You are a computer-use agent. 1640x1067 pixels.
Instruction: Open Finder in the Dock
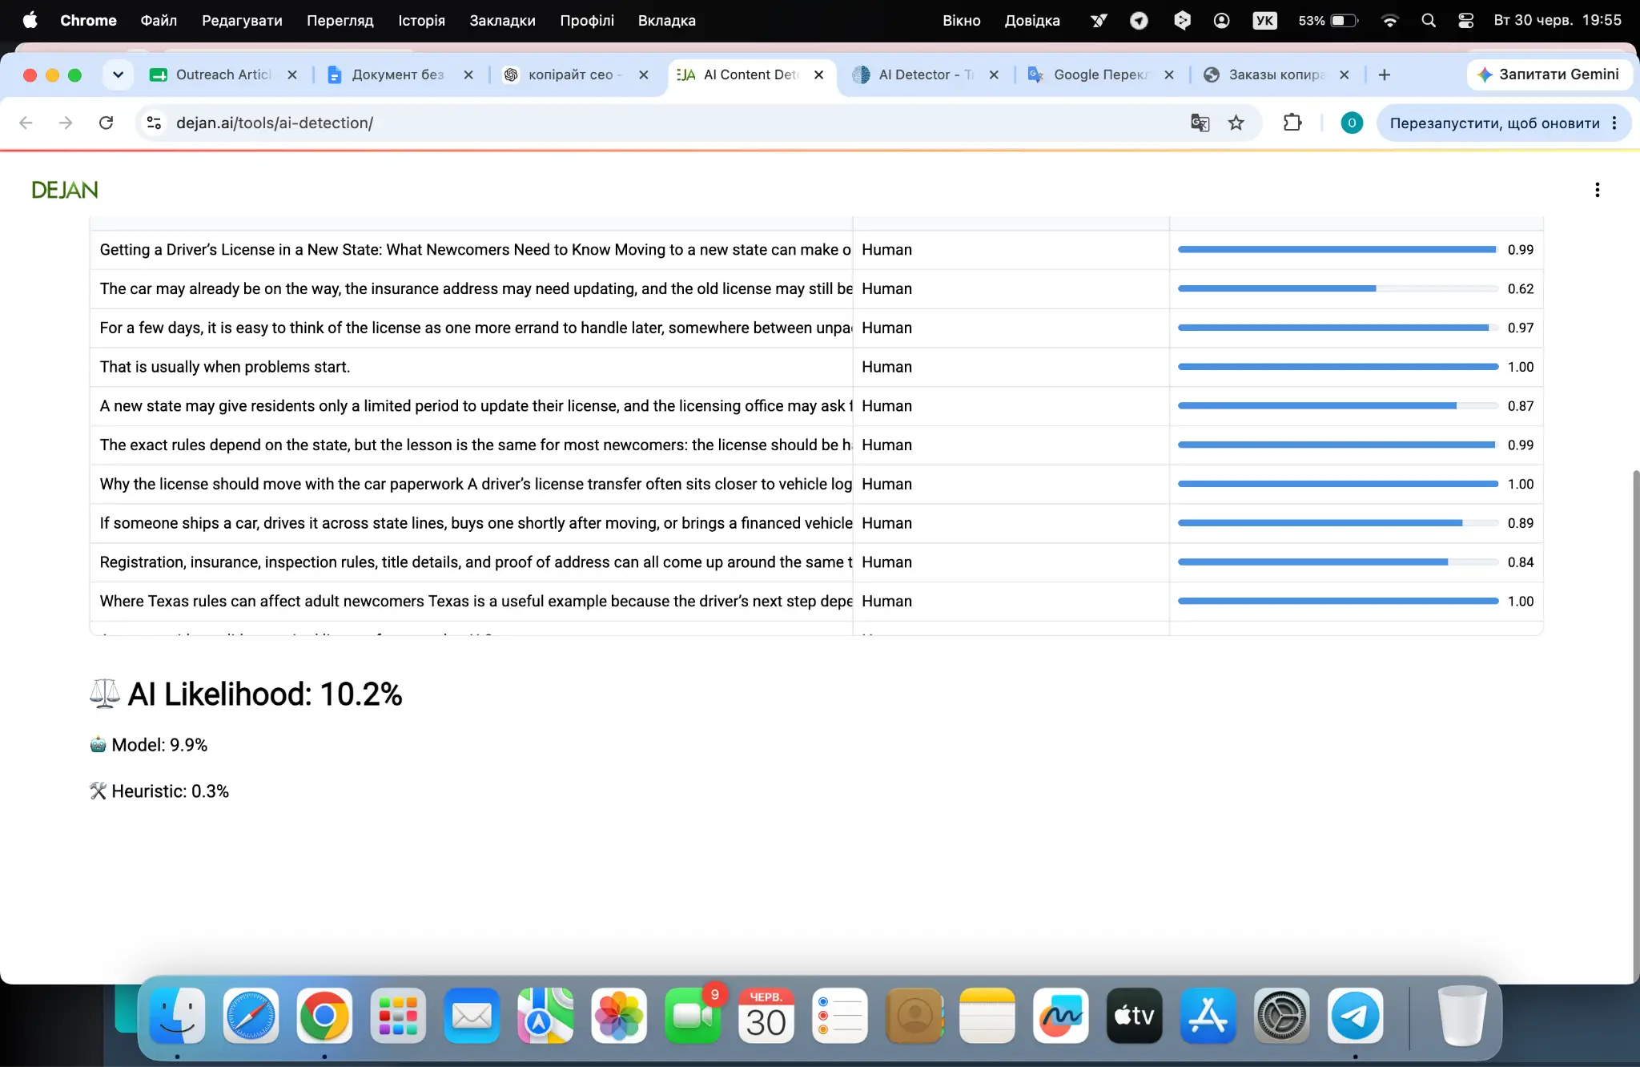(x=177, y=1016)
